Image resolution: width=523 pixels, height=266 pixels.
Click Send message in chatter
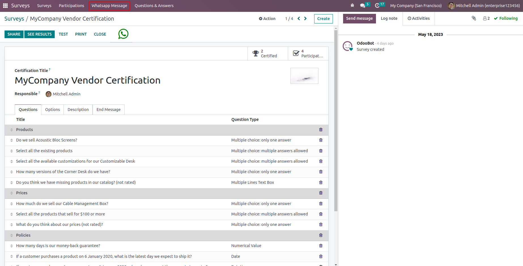point(360,18)
